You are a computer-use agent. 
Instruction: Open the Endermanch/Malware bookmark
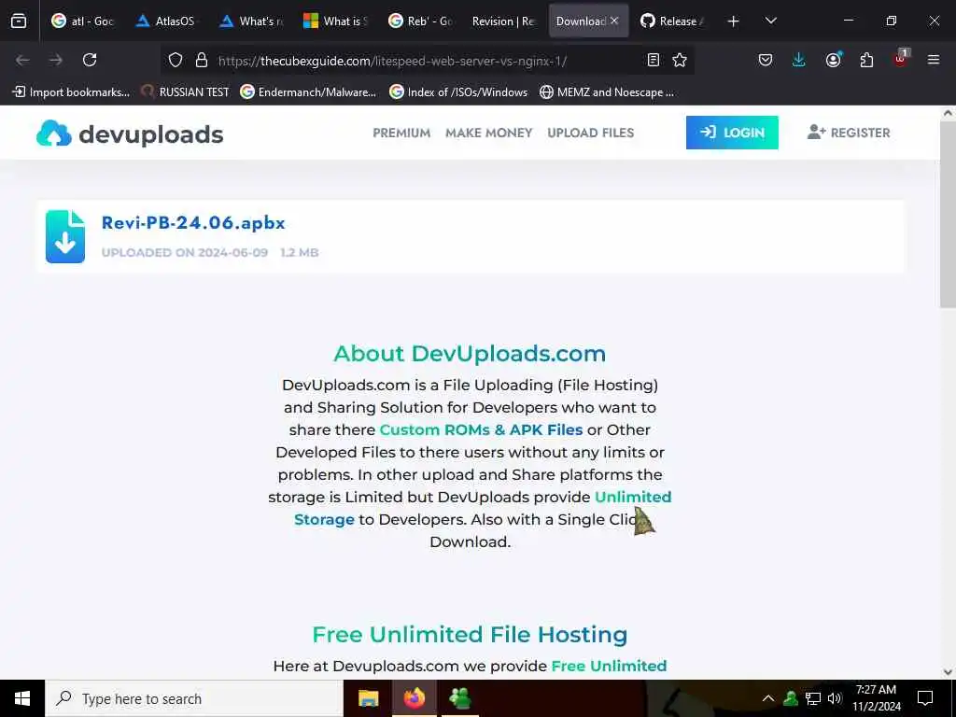[x=308, y=92]
